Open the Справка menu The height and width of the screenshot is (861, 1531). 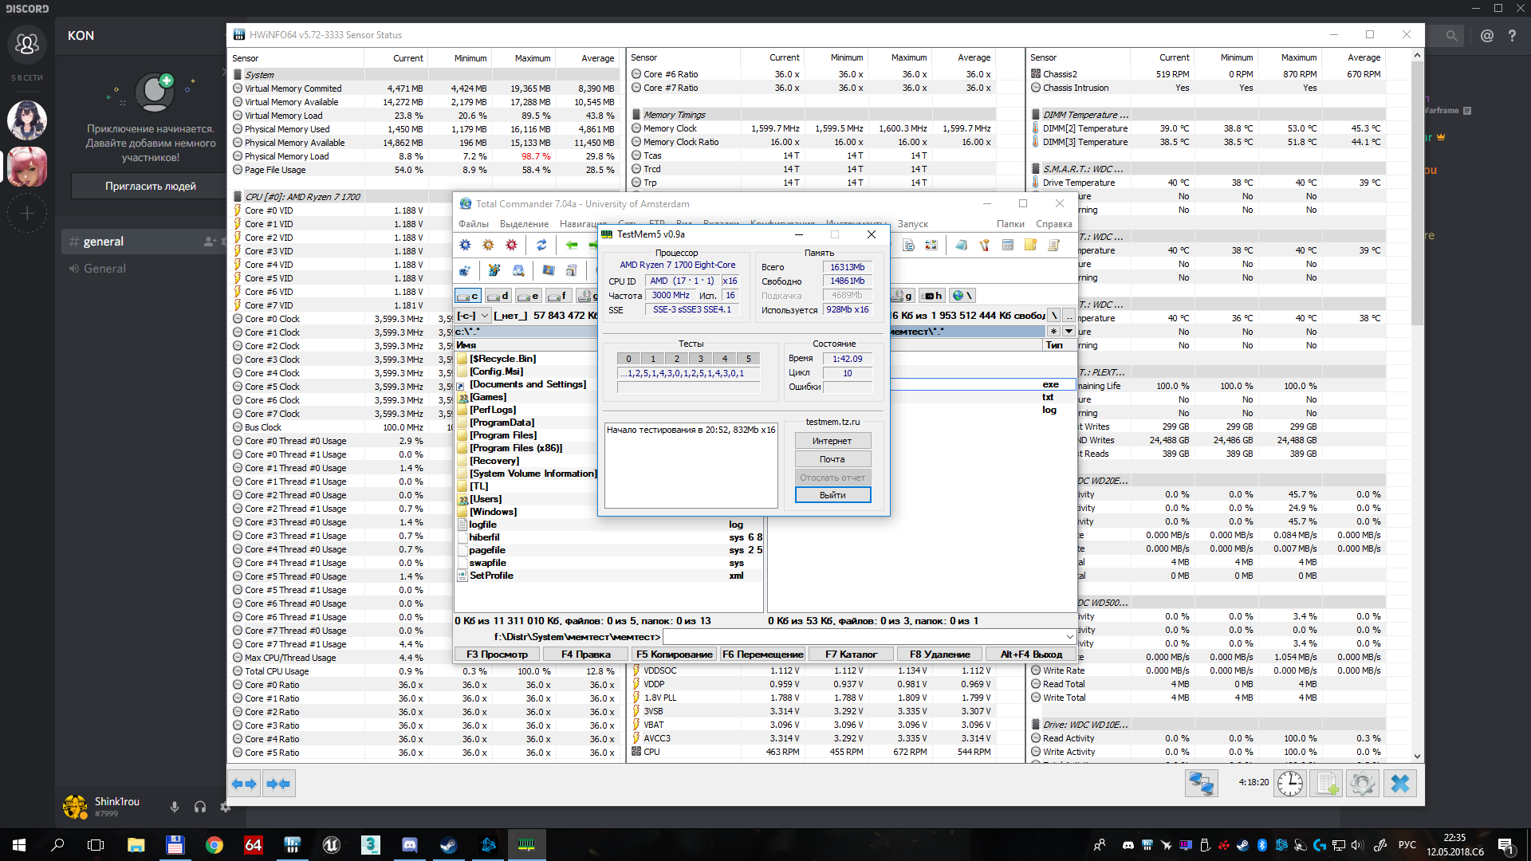pos(1053,224)
